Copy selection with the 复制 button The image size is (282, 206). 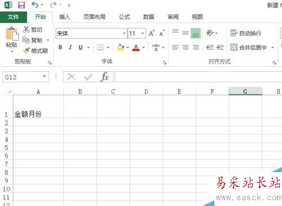point(32,40)
